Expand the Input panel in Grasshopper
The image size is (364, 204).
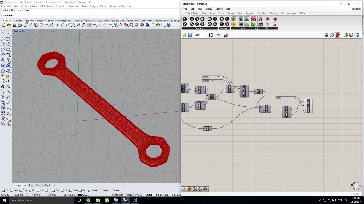point(256,28)
